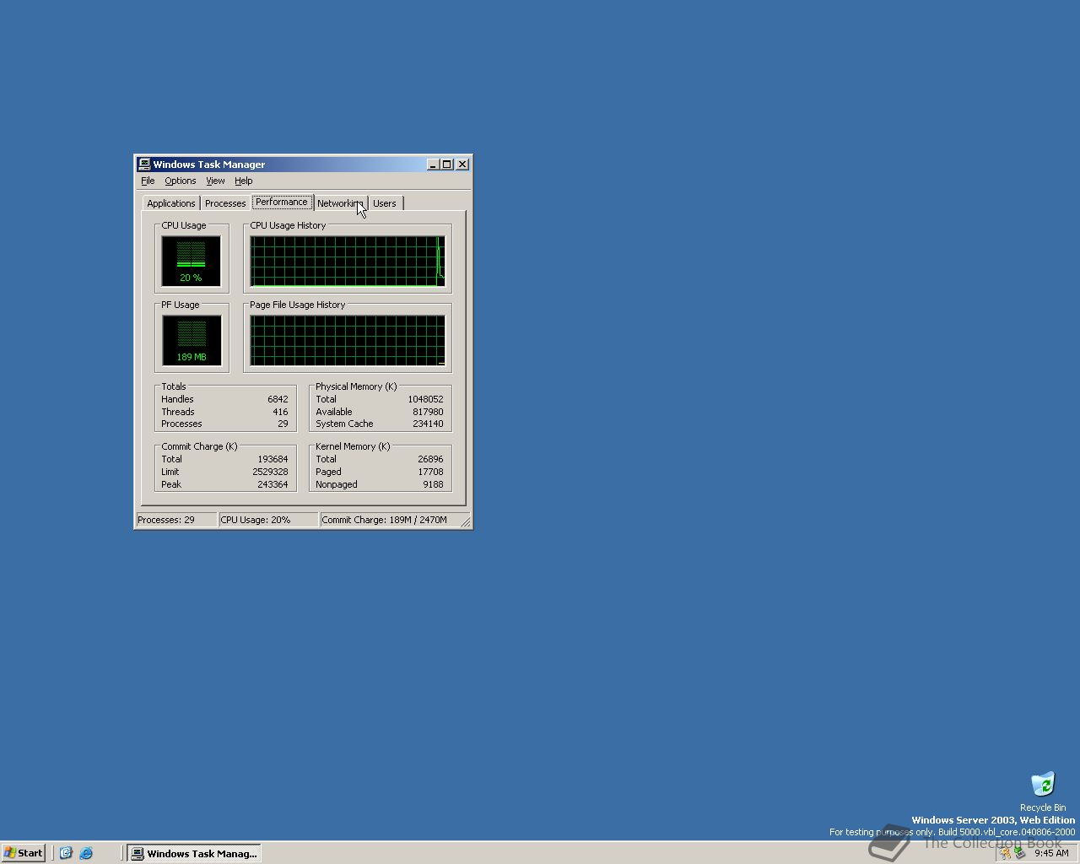The image size is (1080, 864).
Task: Click the Available memory value 817980
Action: (x=428, y=412)
